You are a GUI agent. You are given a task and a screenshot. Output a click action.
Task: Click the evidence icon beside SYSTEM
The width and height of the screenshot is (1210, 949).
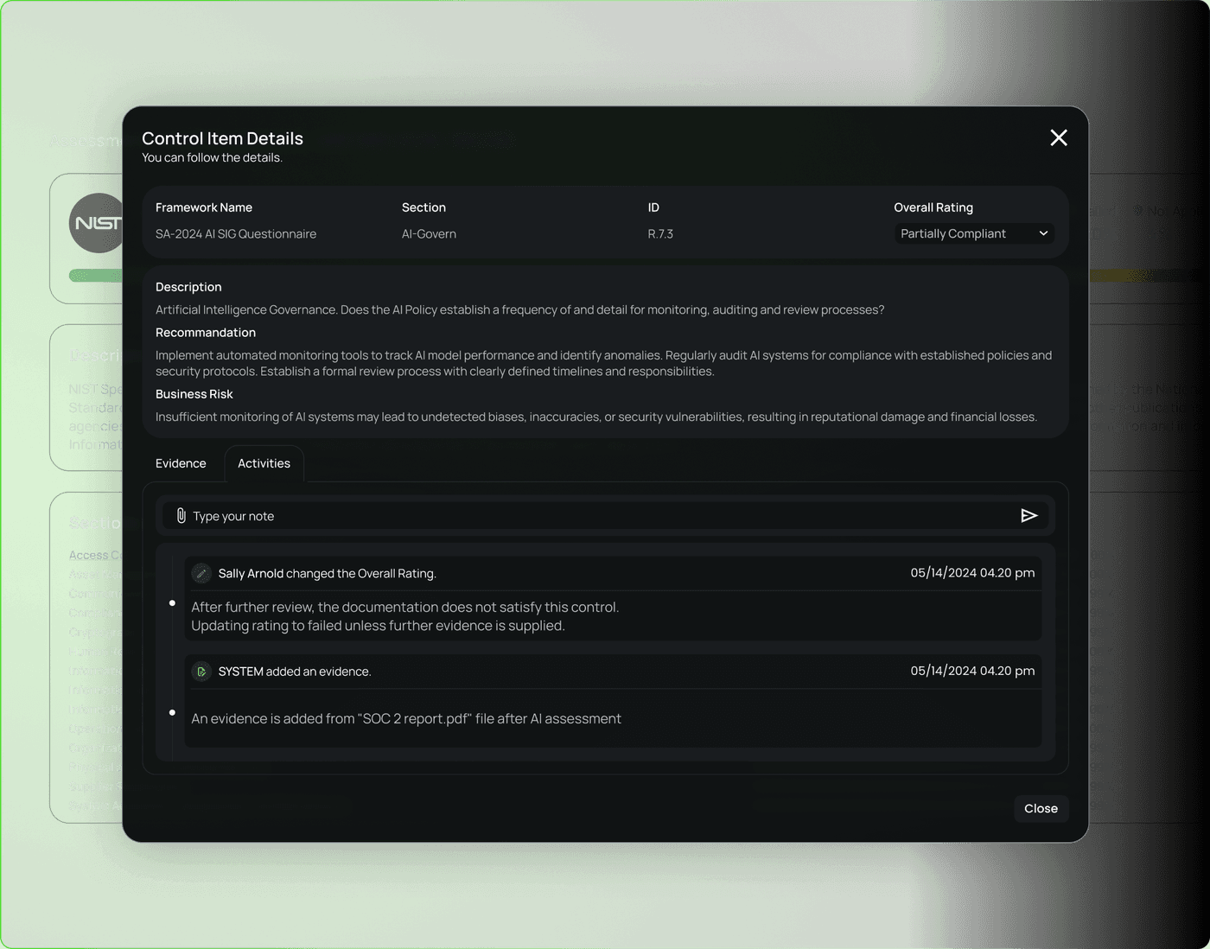pyautogui.click(x=201, y=672)
